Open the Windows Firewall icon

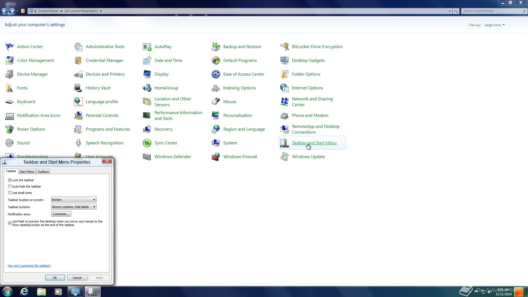216,157
